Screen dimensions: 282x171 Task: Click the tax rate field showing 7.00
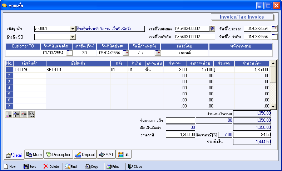click(225, 135)
